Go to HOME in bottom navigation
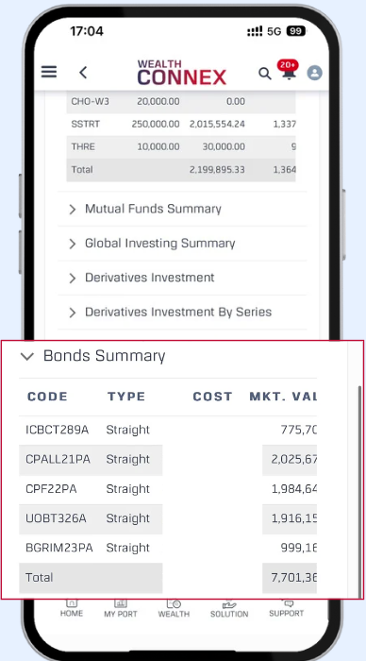 [x=72, y=609]
